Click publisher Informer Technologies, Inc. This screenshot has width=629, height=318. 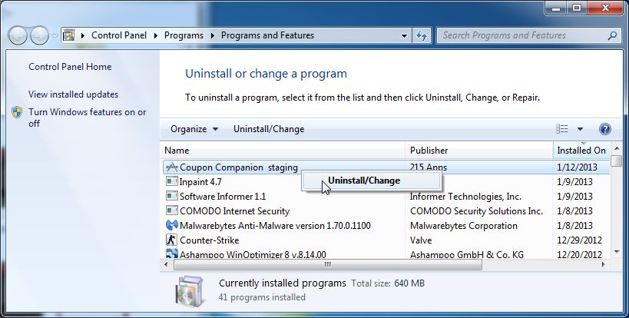pyautogui.click(x=465, y=197)
